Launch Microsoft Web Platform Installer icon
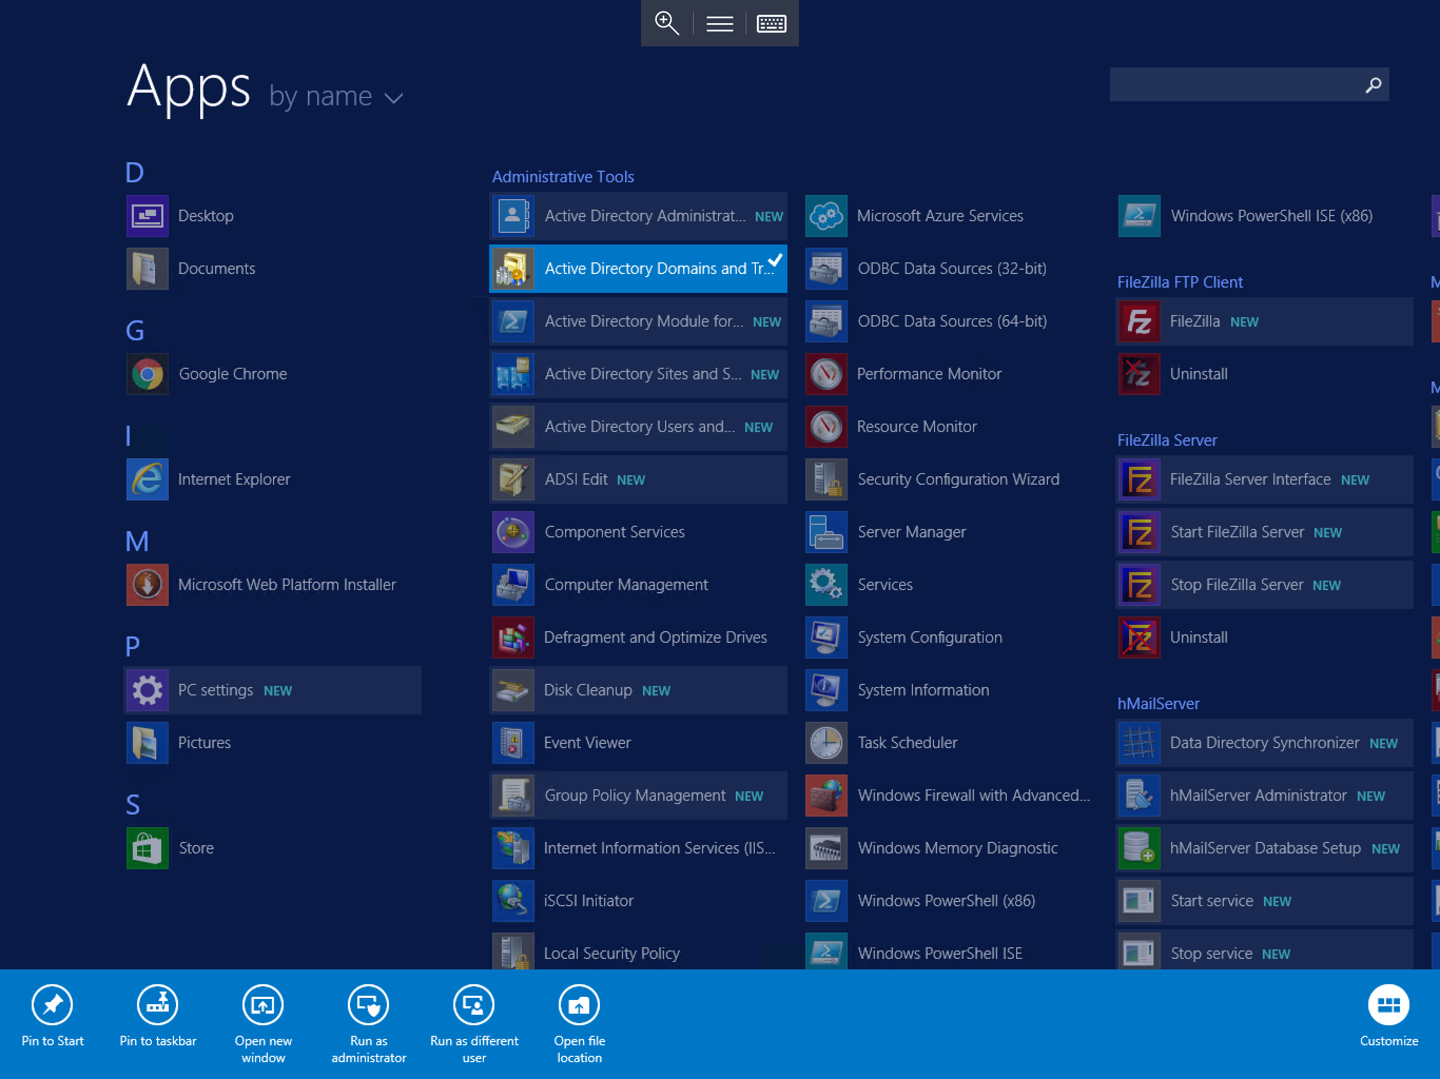This screenshot has height=1079, width=1440. point(147,584)
